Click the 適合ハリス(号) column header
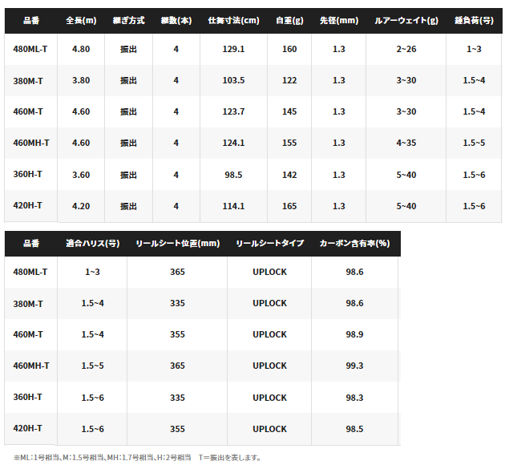The image size is (505, 469). tap(93, 243)
